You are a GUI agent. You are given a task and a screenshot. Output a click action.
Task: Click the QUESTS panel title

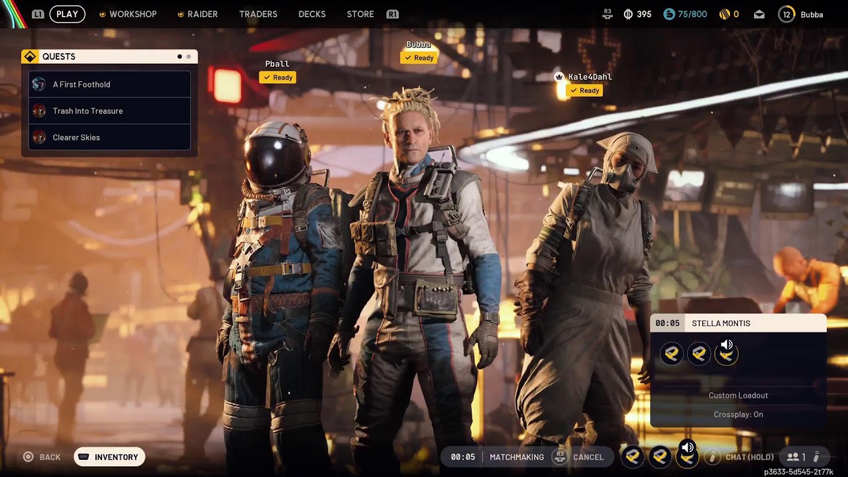[59, 57]
